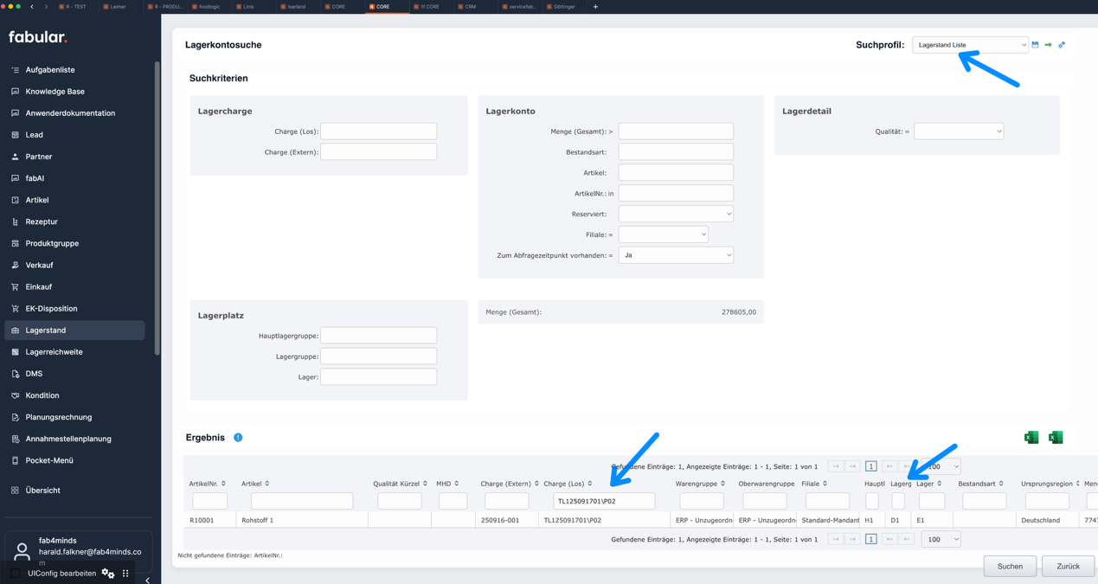
Task: Expand the Reserviert dropdown
Action: tap(675, 214)
